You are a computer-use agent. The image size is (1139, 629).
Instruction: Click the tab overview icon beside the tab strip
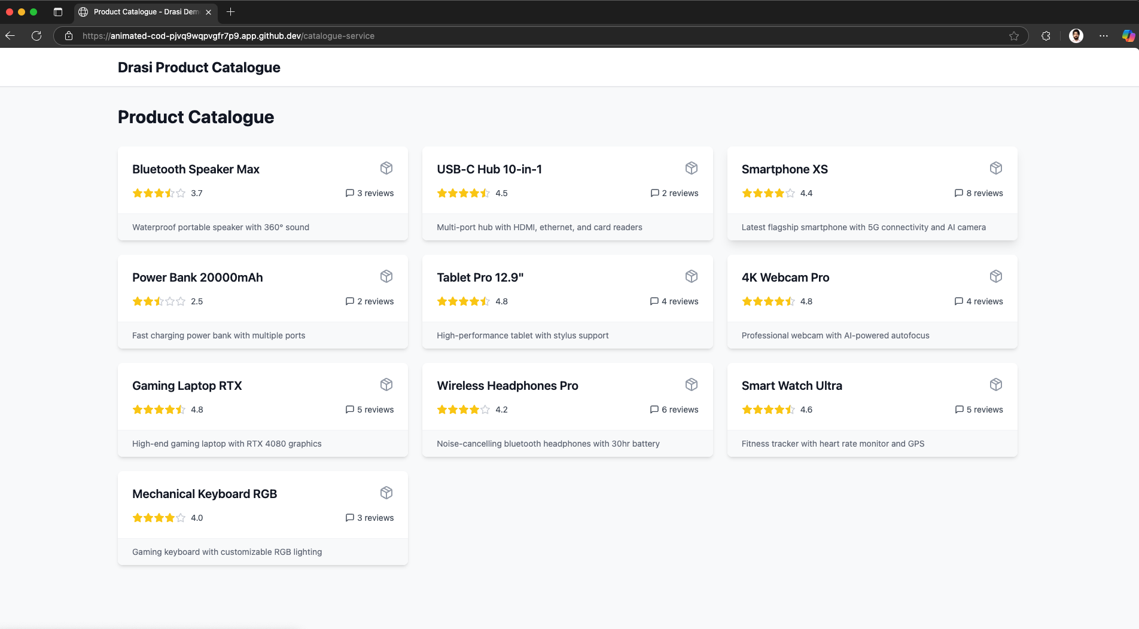coord(57,12)
